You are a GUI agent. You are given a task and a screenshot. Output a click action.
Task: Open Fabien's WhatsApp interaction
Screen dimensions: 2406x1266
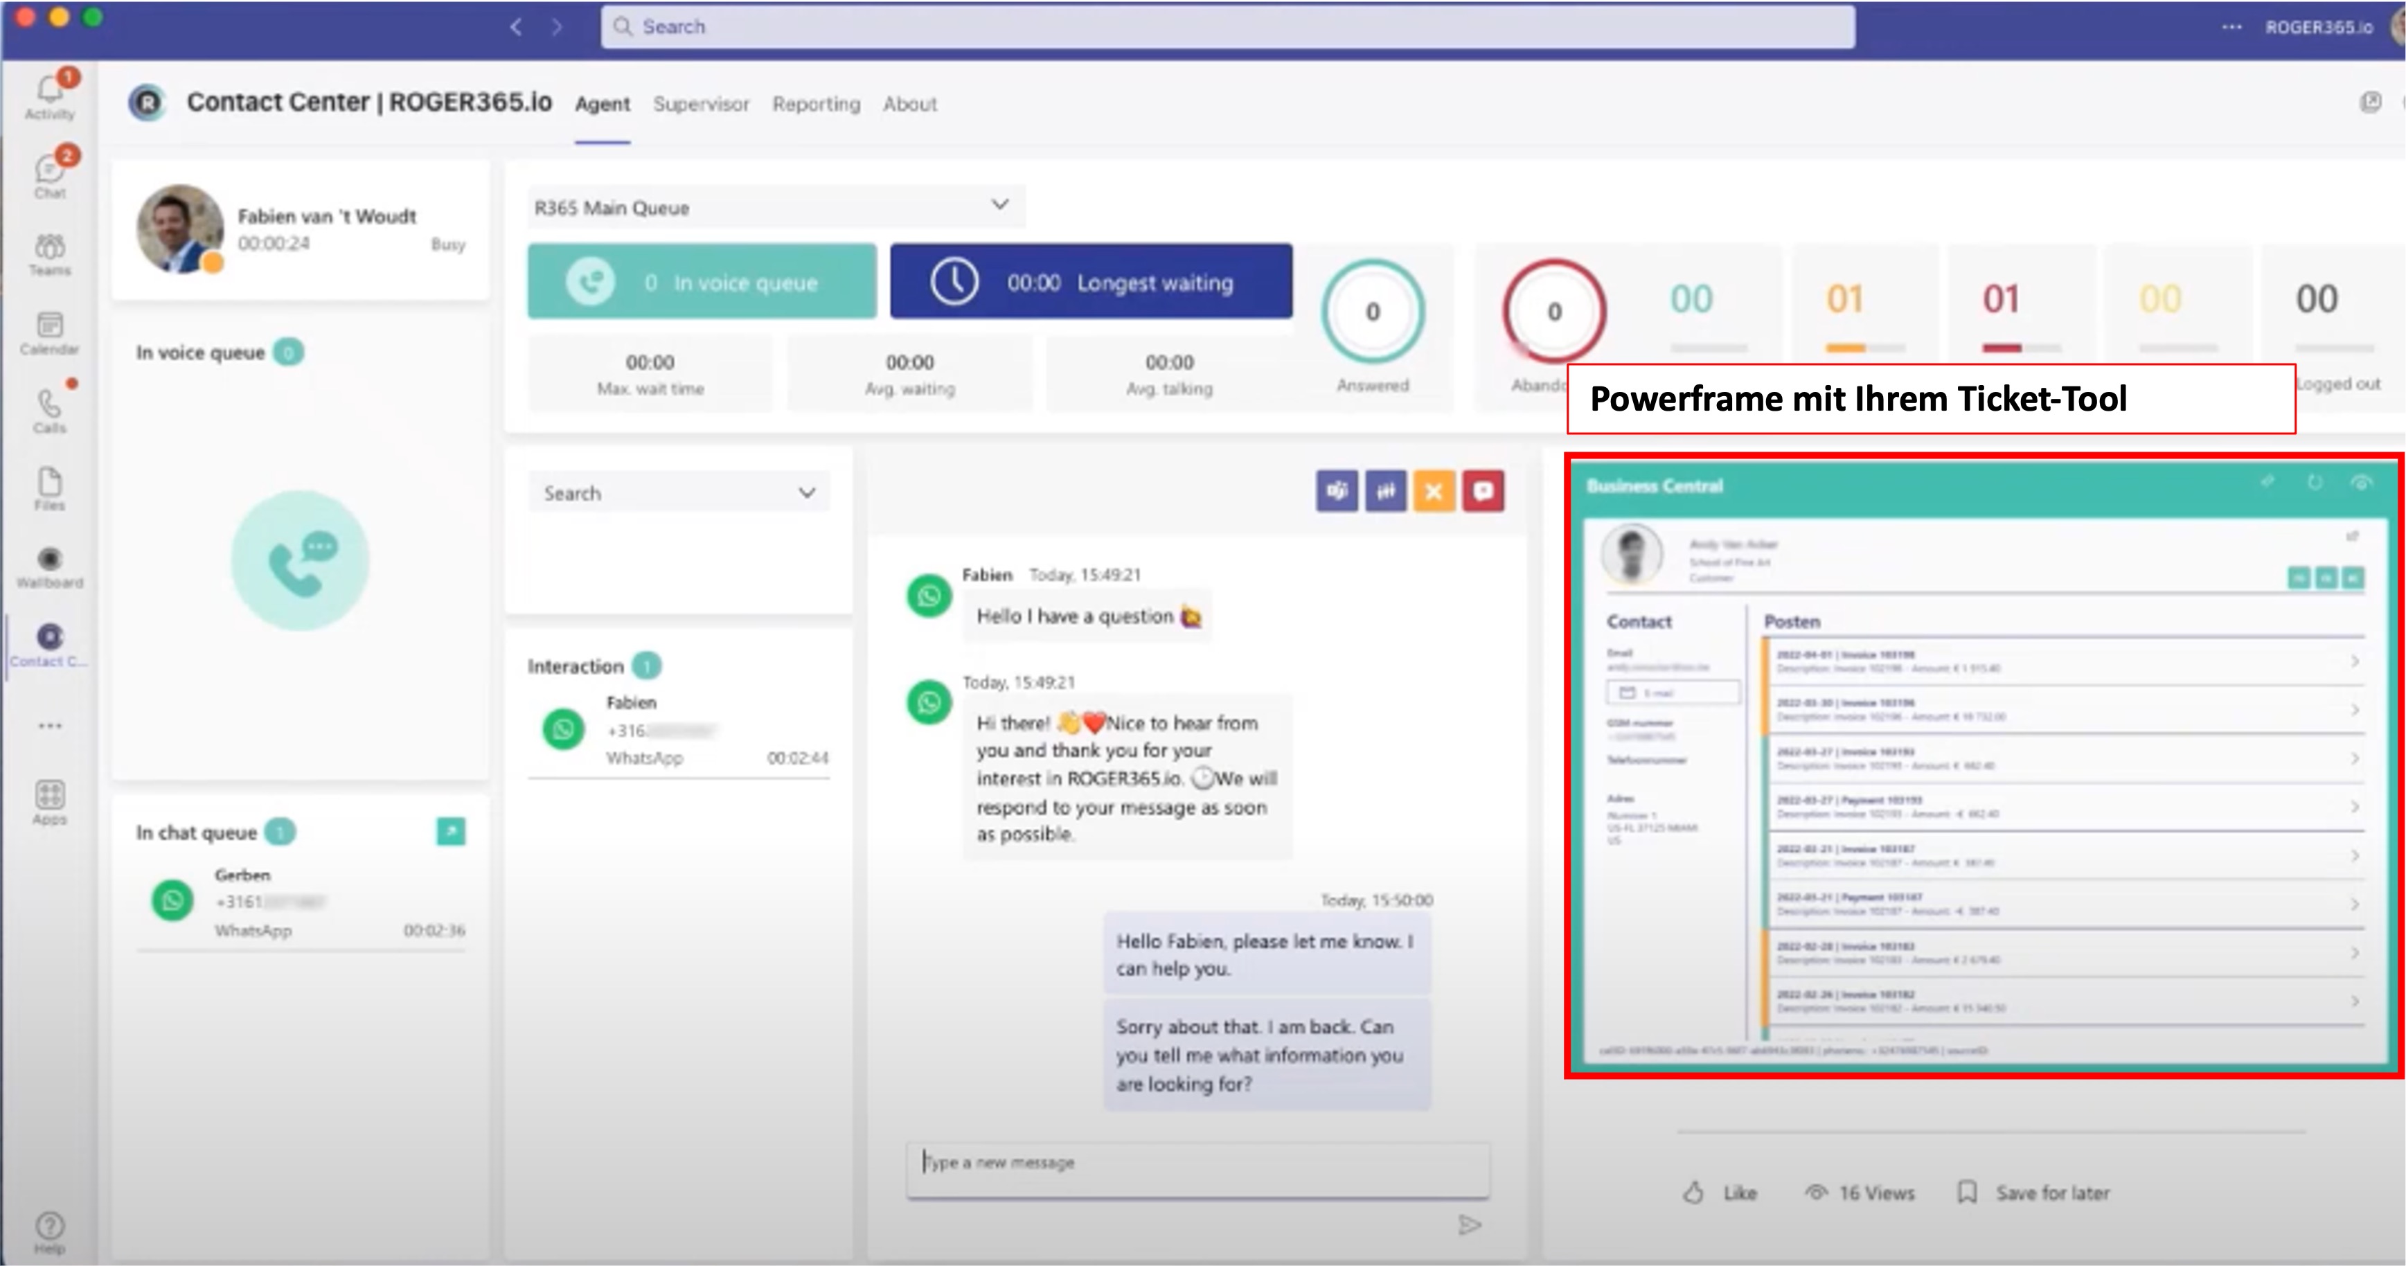tap(678, 730)
